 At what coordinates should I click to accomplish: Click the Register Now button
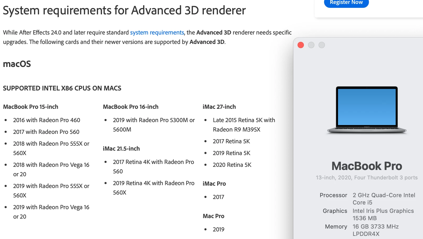point(346,3)
